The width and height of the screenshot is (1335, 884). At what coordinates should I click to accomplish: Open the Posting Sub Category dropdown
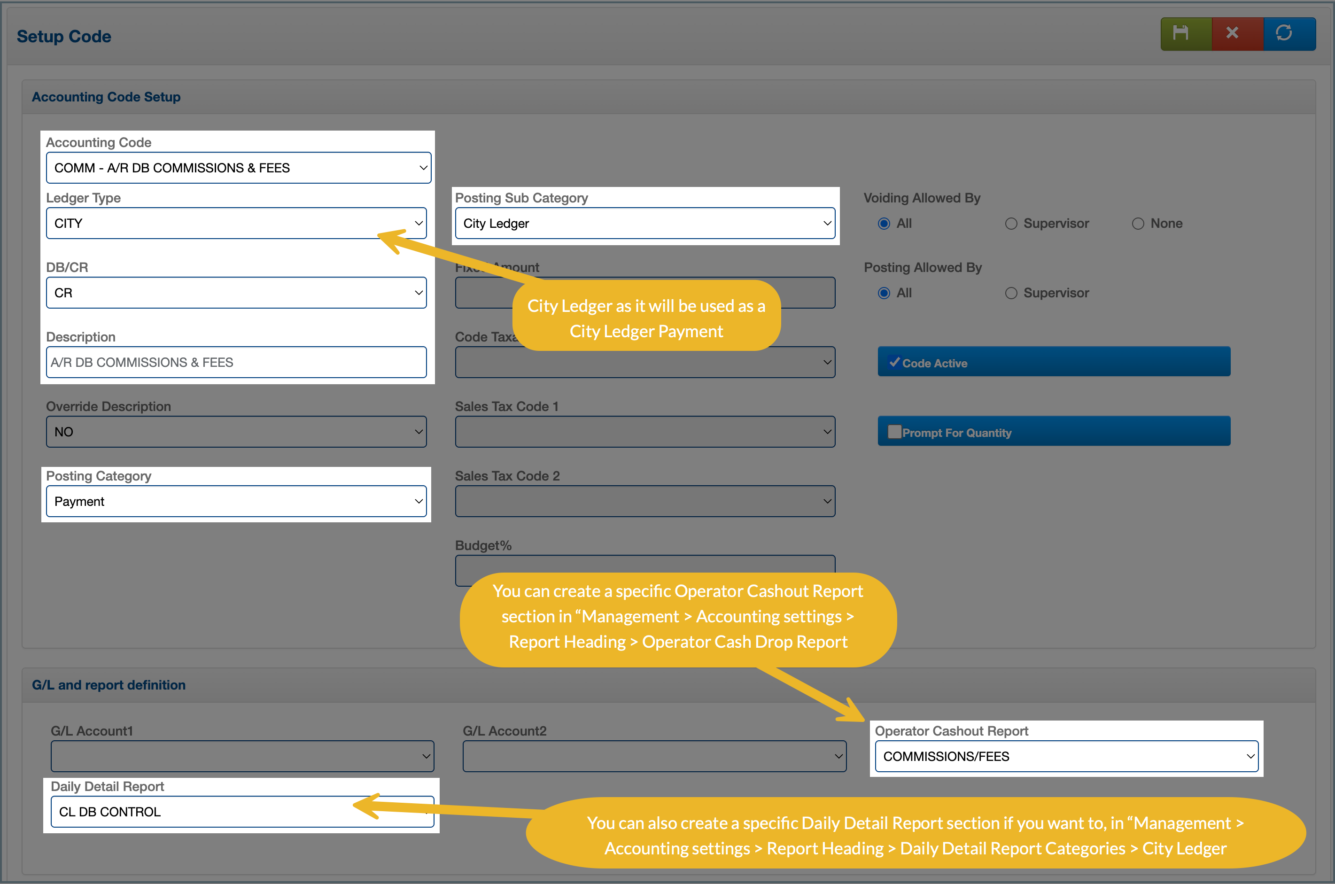645,223
